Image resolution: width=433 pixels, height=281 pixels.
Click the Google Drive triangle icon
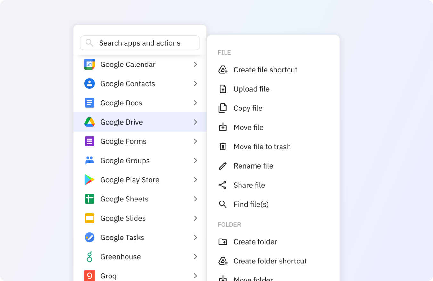coord(89,122)
